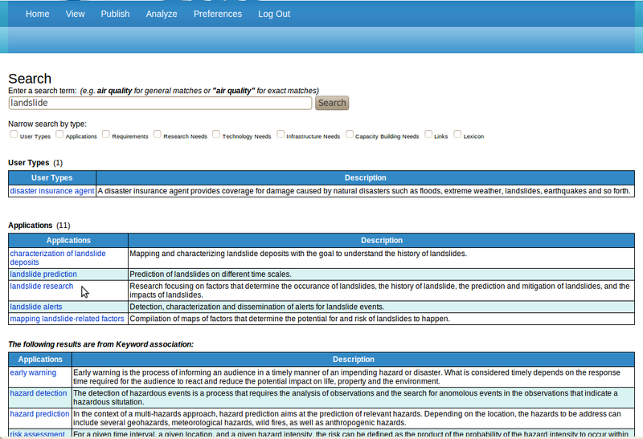Check the Applications filter checkbox
643x439 pixels.
[x=59, y=135]
